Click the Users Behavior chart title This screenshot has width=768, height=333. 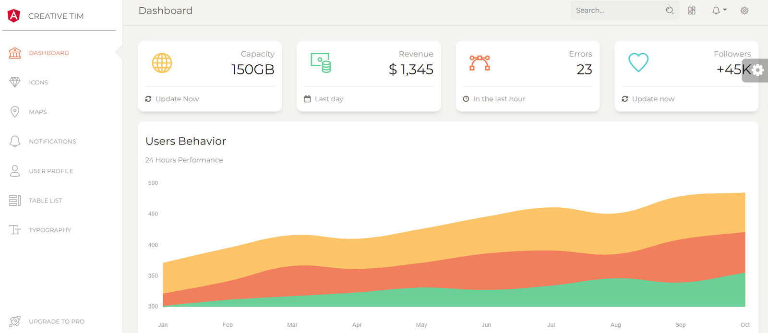coord(186,141)
